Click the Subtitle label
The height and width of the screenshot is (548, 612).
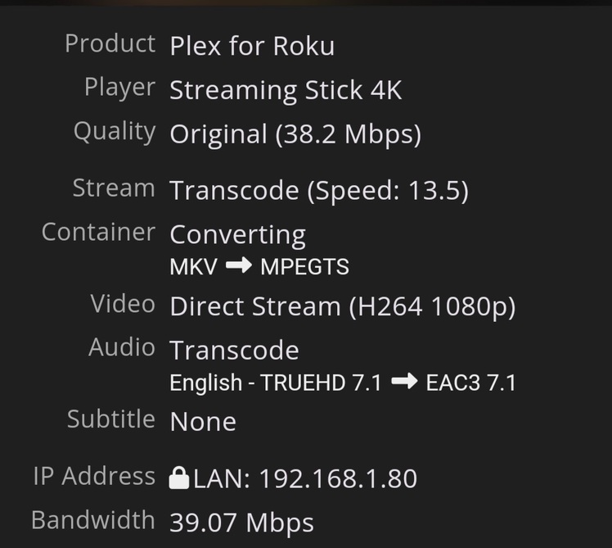coord(111,419)
